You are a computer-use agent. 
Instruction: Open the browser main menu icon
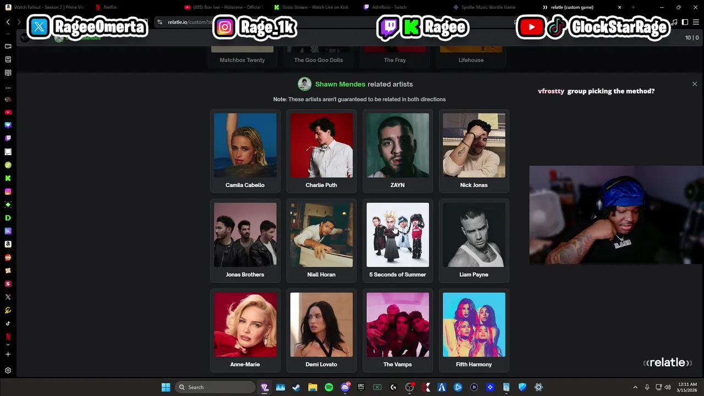click(x=696, y=22)
